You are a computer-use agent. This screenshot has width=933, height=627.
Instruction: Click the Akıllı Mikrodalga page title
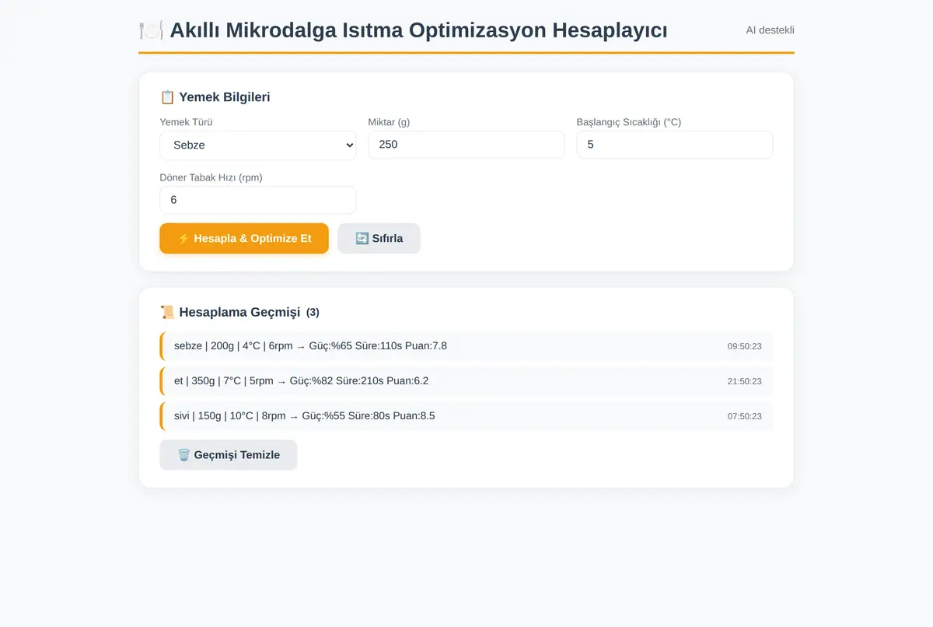pyautogui.click(x=418, y=30)
